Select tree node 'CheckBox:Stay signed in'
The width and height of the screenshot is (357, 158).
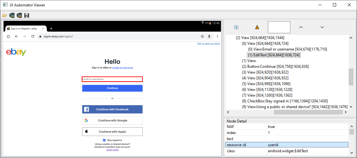click(285, 101)
